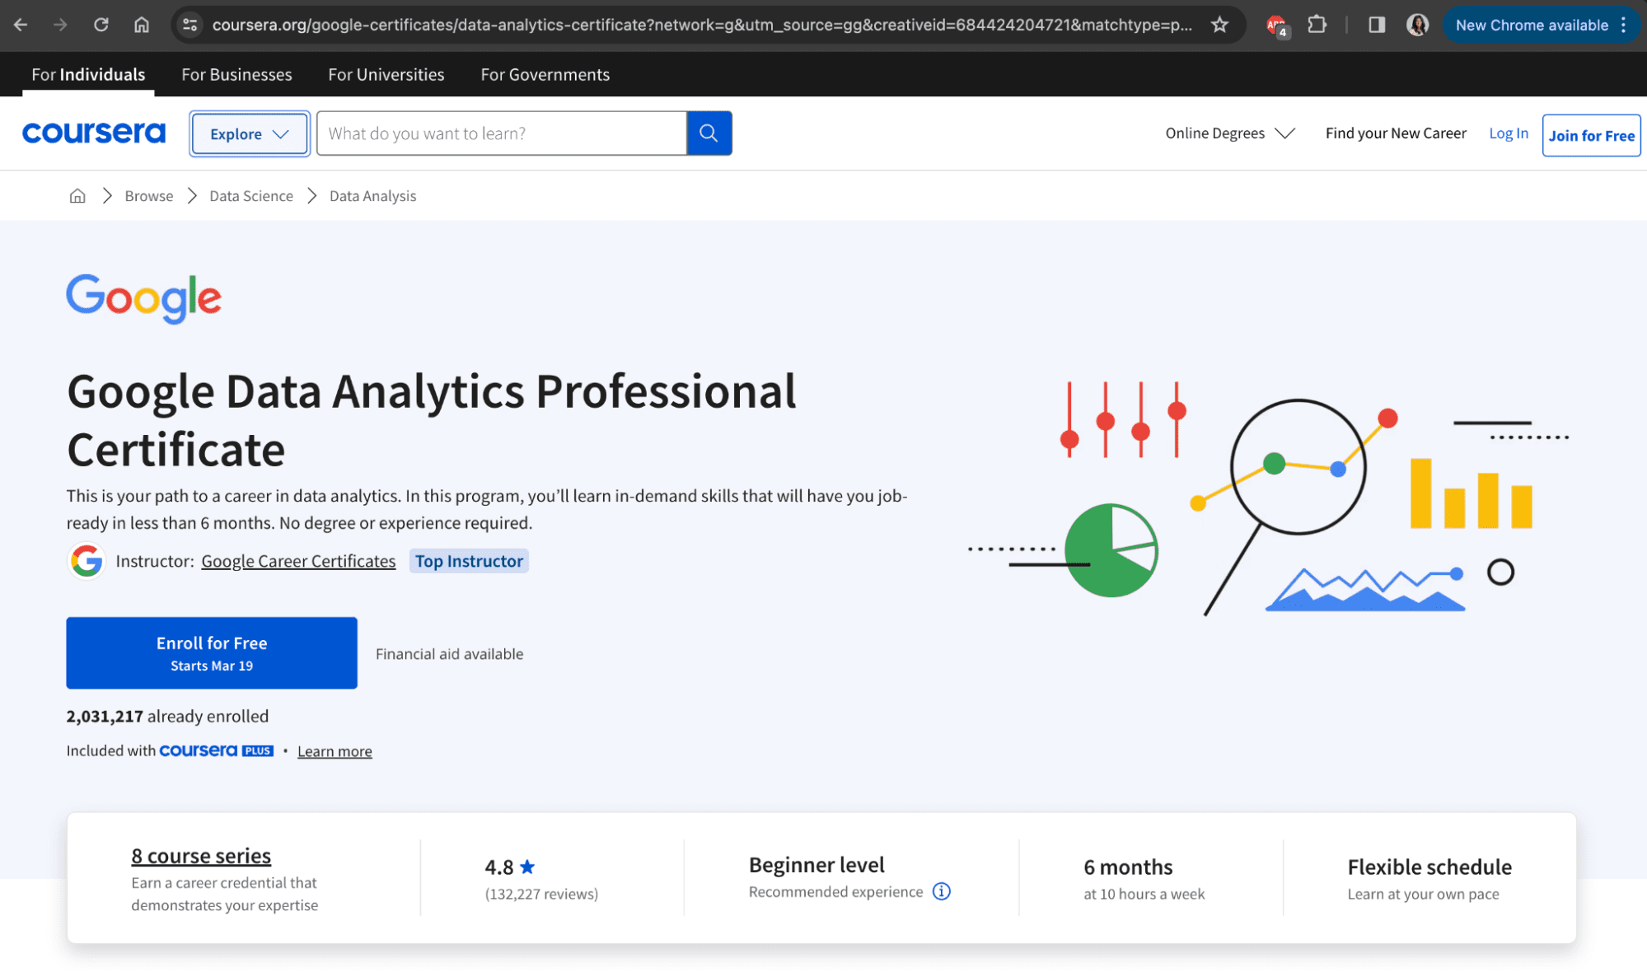Reload the page with refresh icon
This screenshot has height=972, width=1647.
101,25
